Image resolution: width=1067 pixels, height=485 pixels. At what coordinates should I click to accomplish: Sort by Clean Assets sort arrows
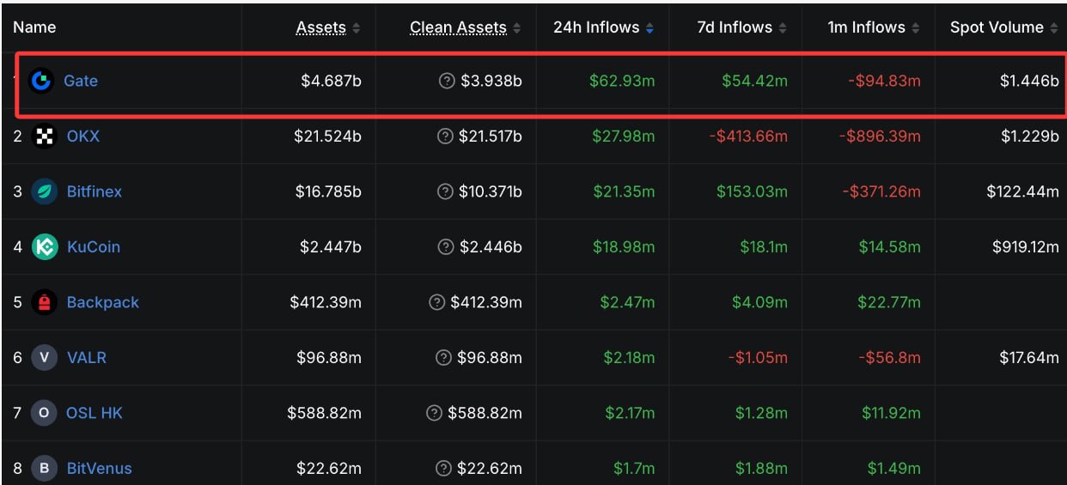pos(516,28)
